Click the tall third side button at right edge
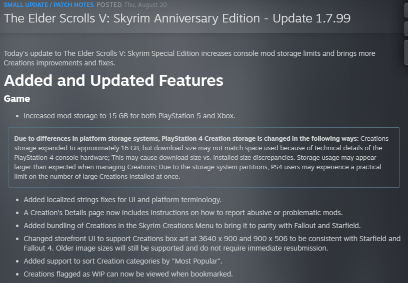Image resolution: width=408 pixels, height=283 pixels. pos(406,52)
